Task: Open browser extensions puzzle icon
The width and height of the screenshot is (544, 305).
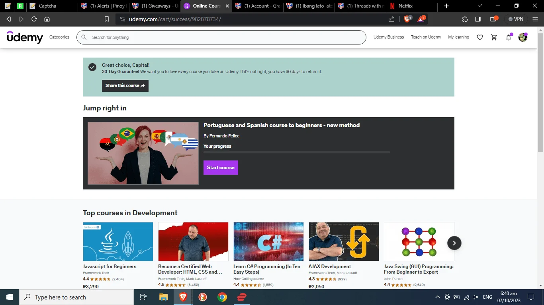Action: click(x=465, y=19)
